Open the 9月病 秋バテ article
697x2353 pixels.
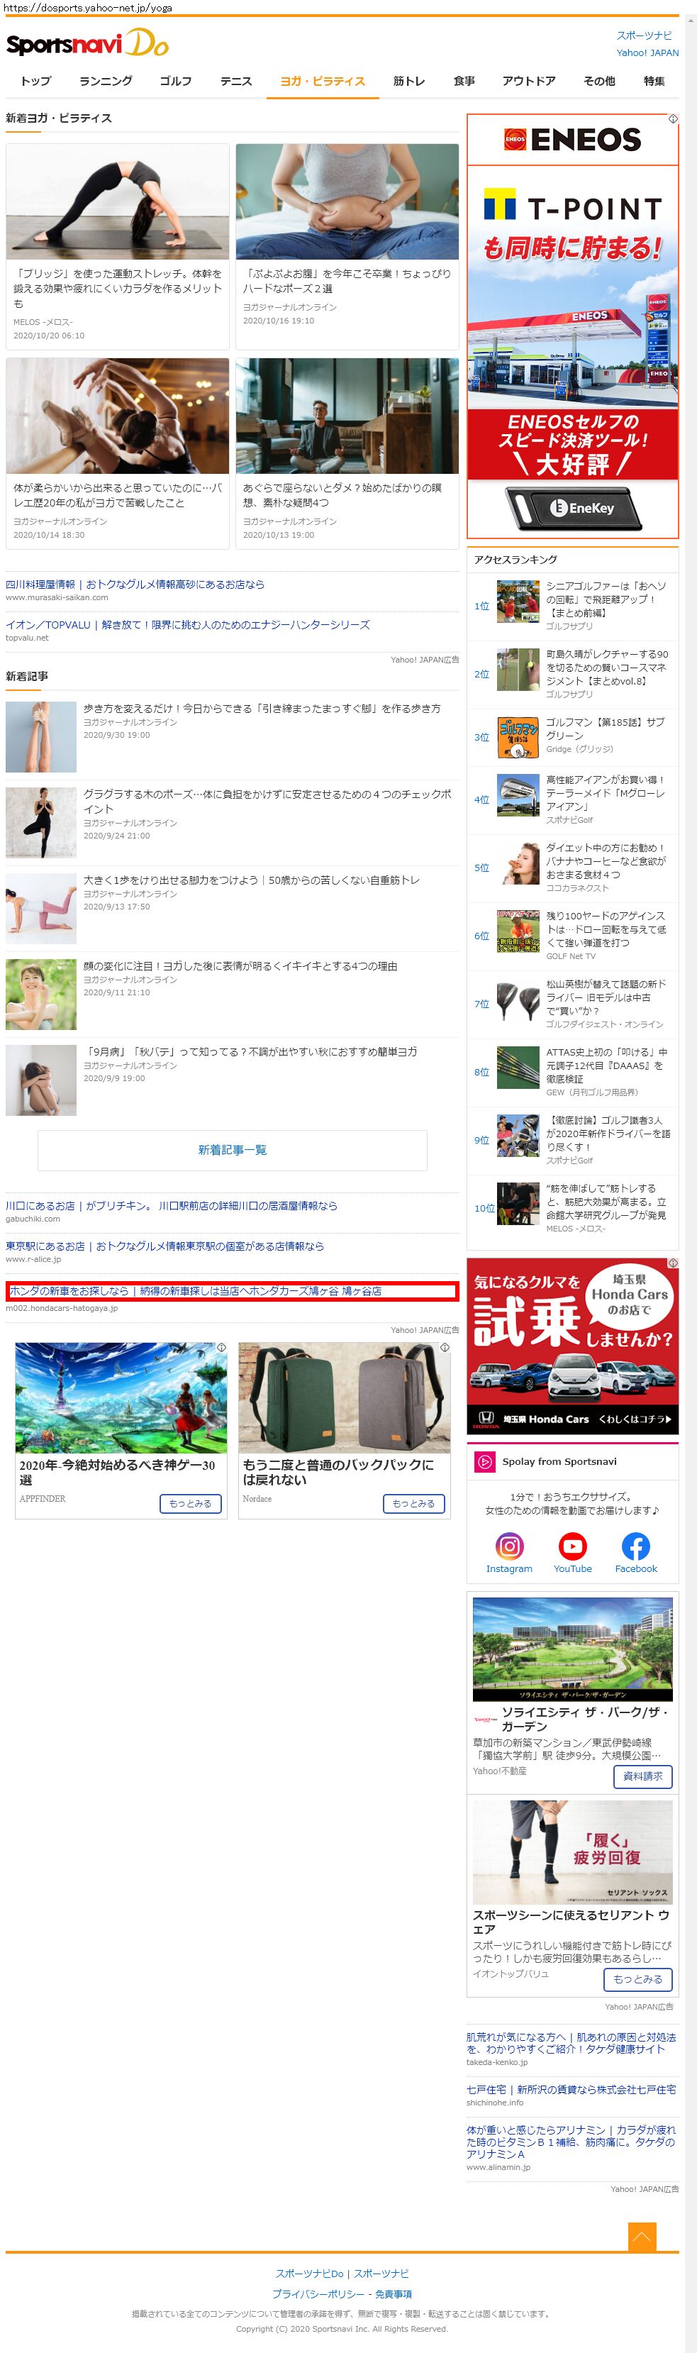pos(250,1052)
